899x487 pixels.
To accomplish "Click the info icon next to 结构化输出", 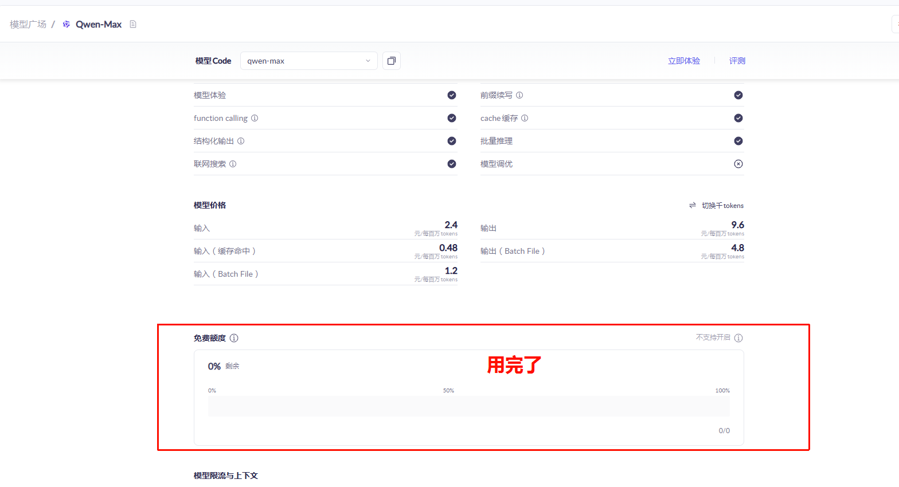I will (241, 141).
